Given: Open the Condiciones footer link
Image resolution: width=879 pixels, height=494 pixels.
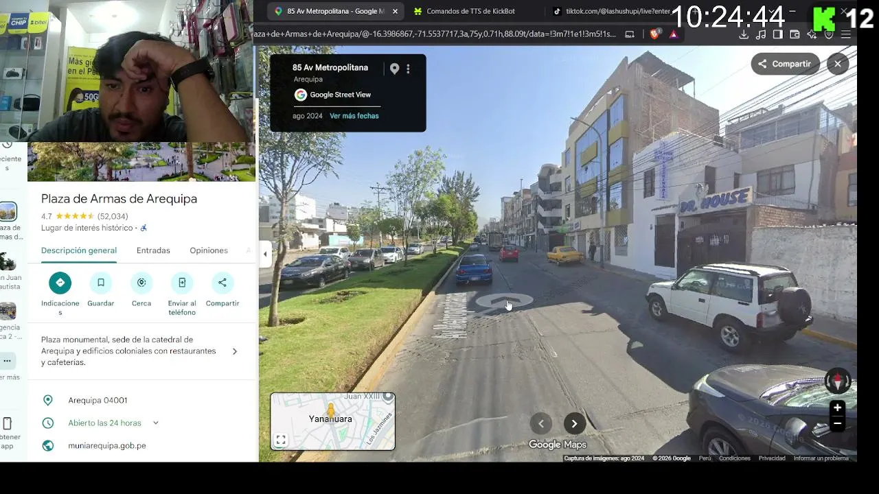Looking at the screenshot, I should 735,458.
